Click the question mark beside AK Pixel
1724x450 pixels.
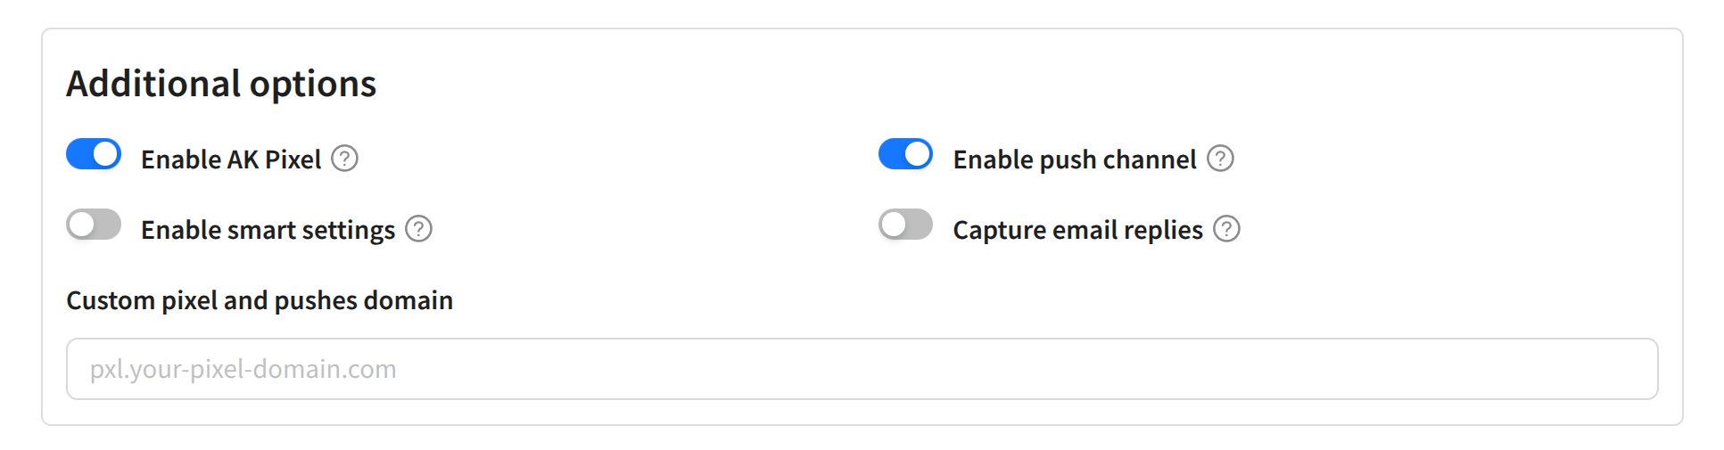[344, 159]
